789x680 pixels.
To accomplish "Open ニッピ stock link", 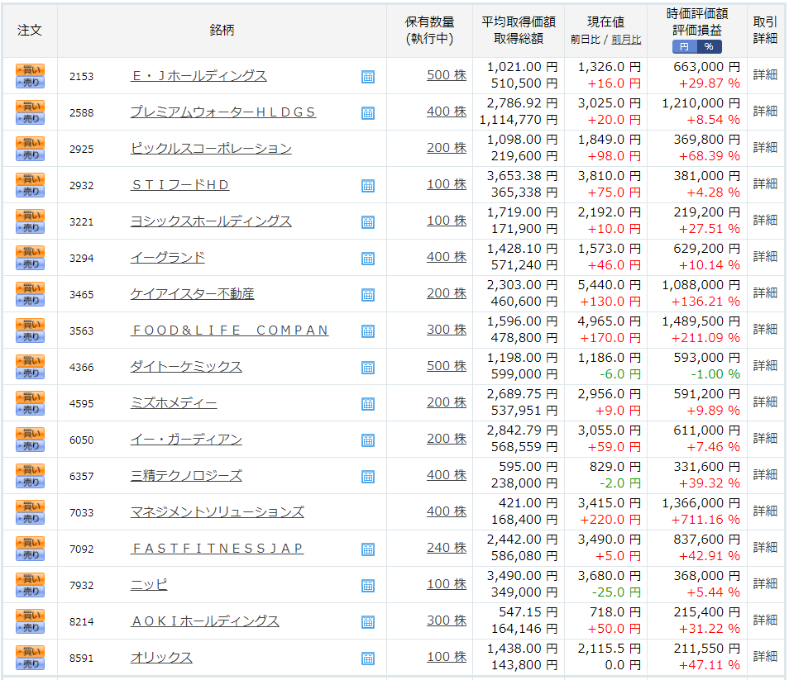I will 149,584.
